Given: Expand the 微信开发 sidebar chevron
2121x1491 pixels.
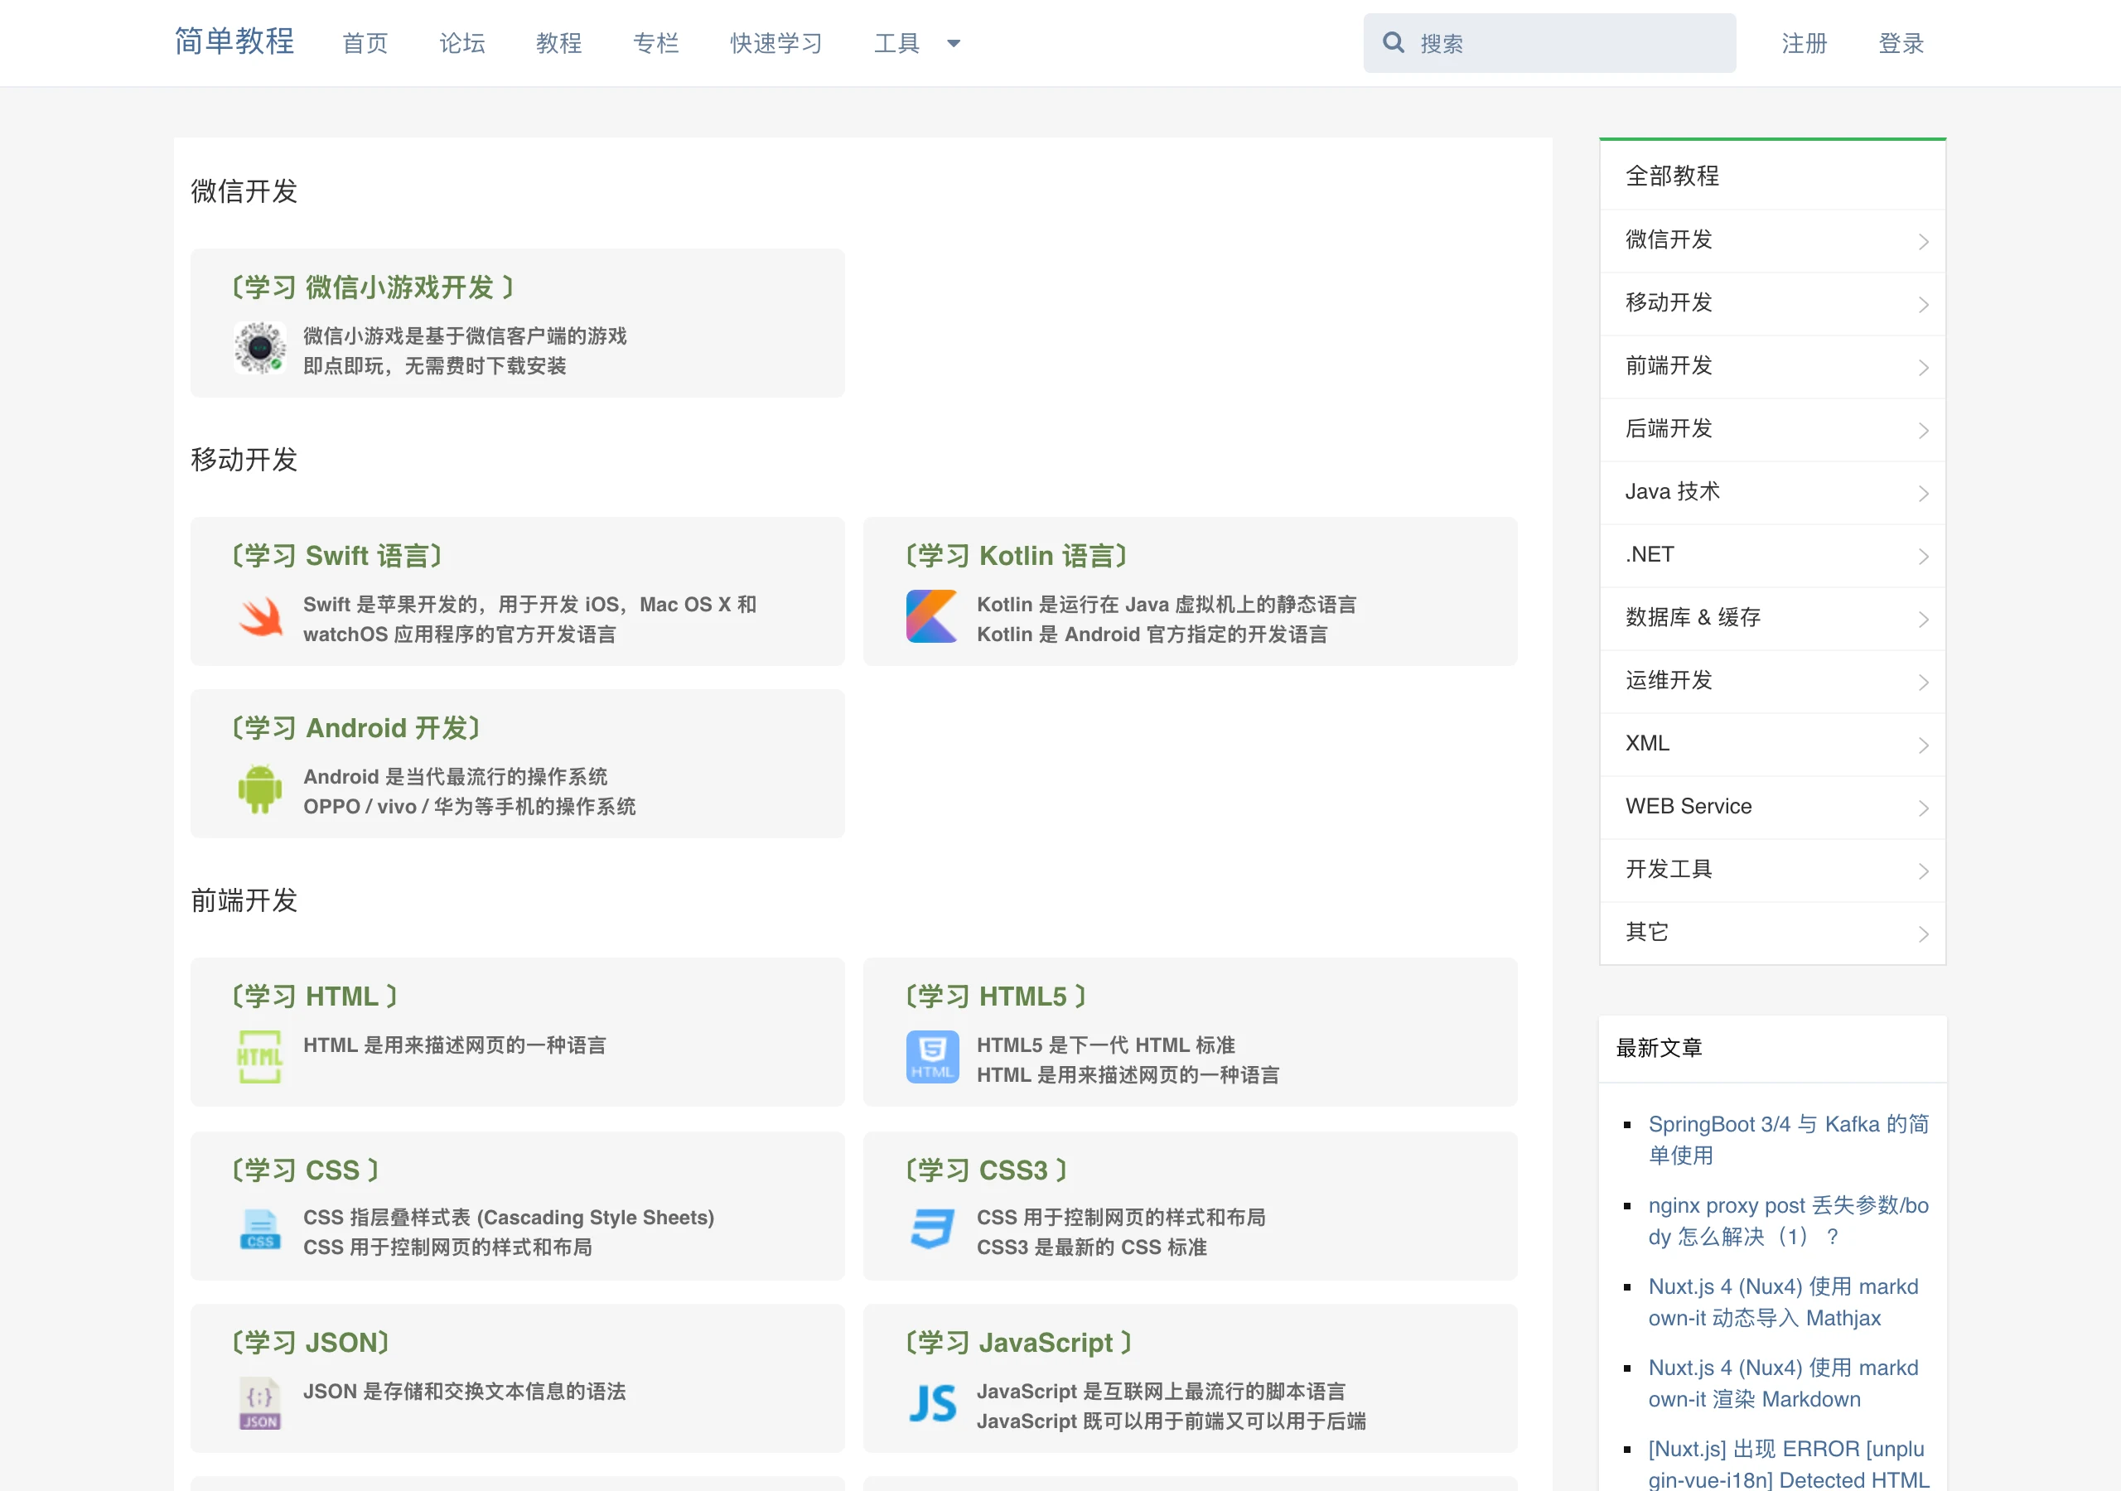Looking at the screenshot, I should pos(1923,242).
